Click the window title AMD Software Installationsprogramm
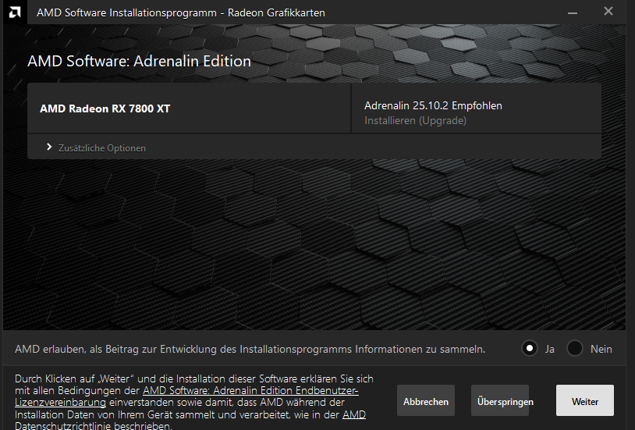The width and height of the screenshot is (635, 430). pyautogui.click(x=181, y=12)
